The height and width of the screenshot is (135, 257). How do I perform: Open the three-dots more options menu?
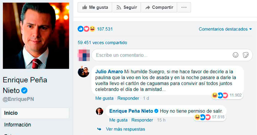coord(184,7)
